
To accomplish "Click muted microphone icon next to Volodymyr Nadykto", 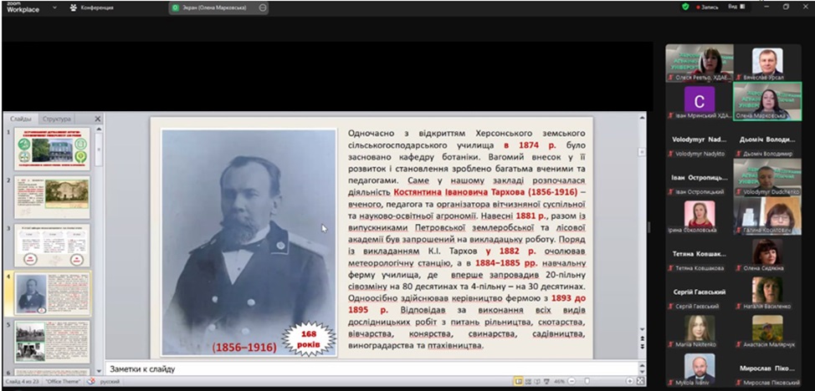I will [670, 154].
